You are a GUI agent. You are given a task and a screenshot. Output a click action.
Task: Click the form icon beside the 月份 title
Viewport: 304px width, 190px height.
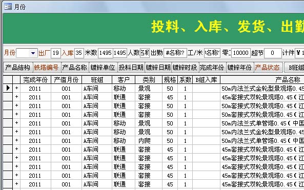point(8,7)
